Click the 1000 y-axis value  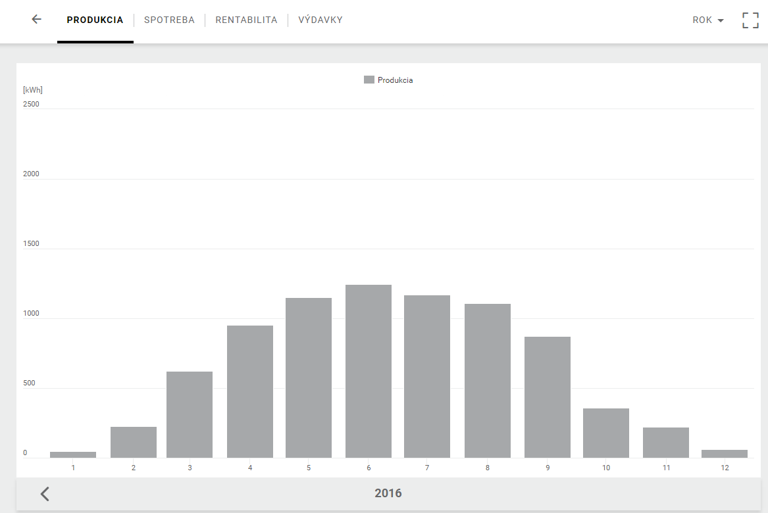point(31,314)
